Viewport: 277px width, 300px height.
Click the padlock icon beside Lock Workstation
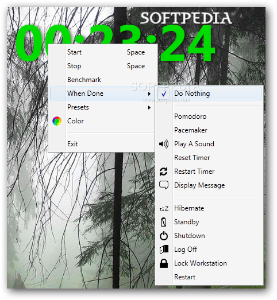click(x=164, y=263)
